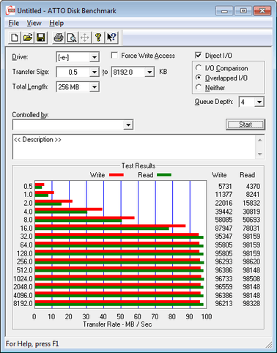277x353 pixels.
Task: Minimize the ATTO Disk Benchmark window
Action: (224, 11)
